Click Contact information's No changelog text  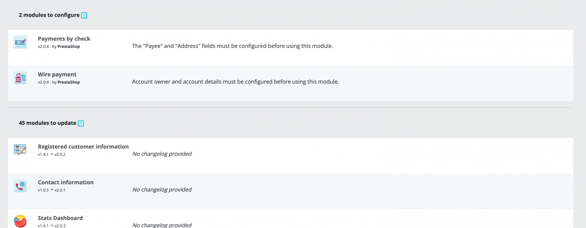point(162,190)
